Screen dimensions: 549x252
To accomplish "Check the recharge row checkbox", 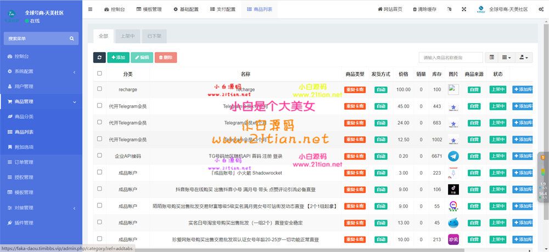I will pos(99,89).
